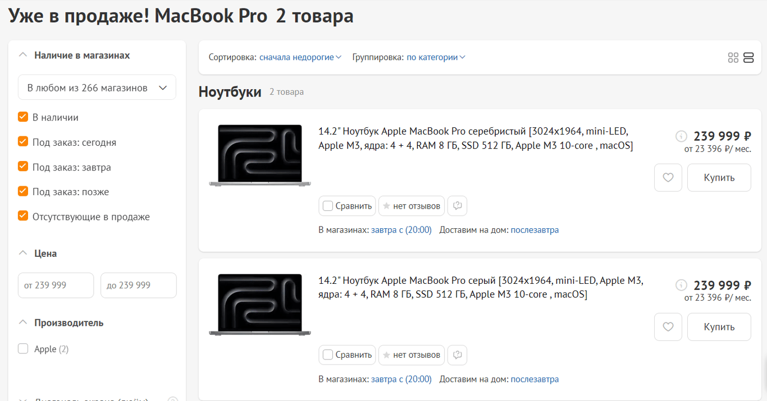Uncheck 'Отсутствующие в продаже' filter

click(x=23, y=216)
